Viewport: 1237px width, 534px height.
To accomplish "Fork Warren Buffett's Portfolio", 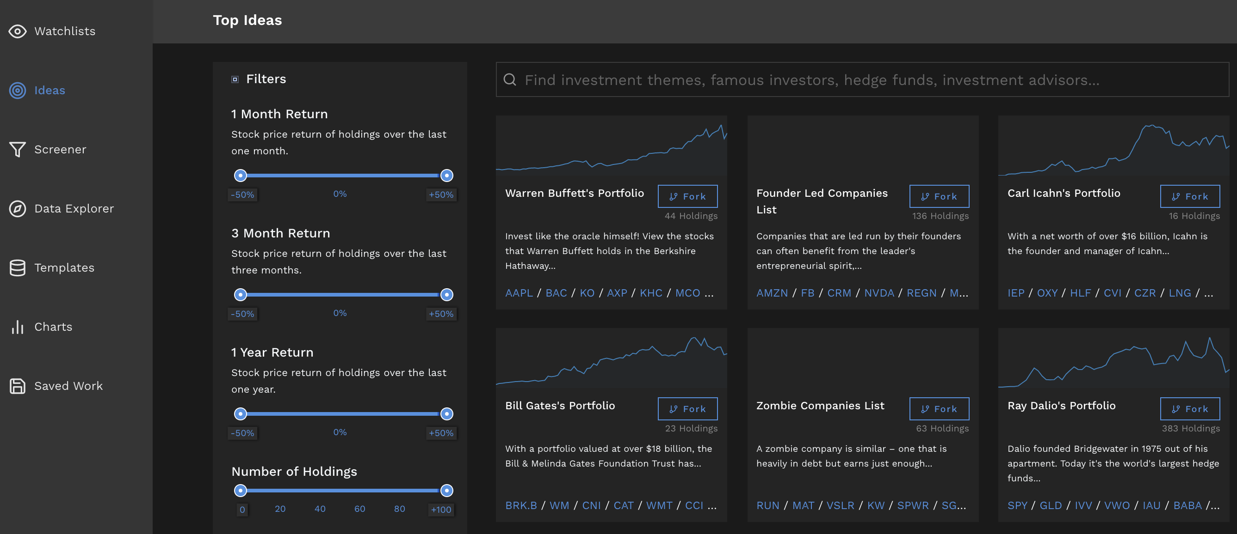I will point(687,196).
